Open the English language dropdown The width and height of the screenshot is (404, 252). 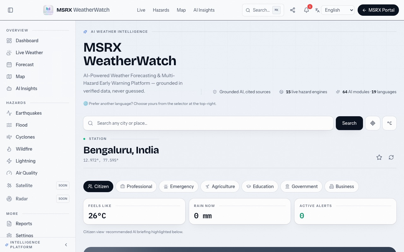(x=338, y=10)
